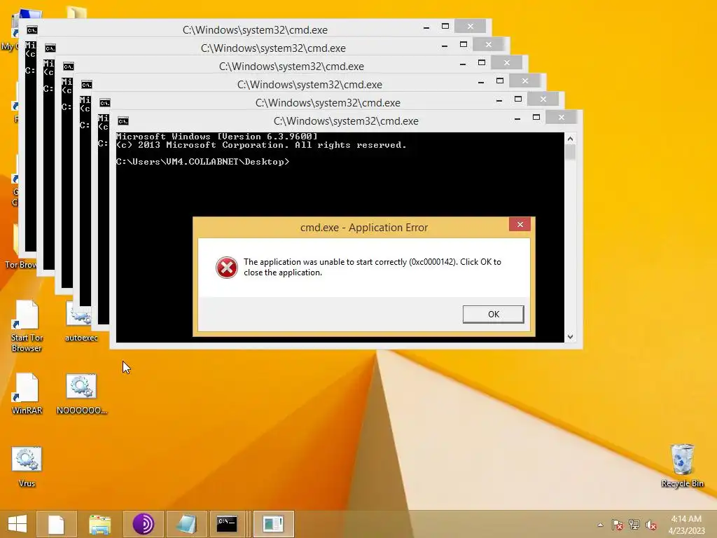Viewport: 717px width, 538px height.
Task: Close the front cmd.exe window
Action: click(561, 118)
